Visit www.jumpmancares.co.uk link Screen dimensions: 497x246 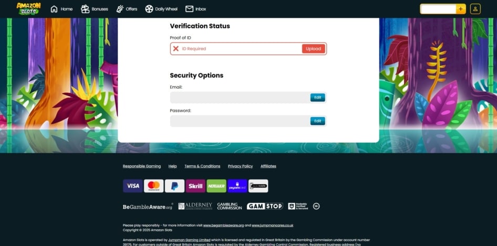273,226
